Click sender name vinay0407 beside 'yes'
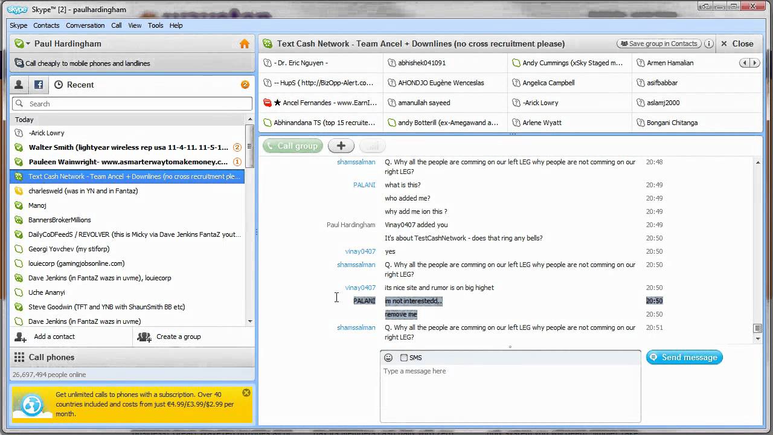This screenshot has width=773, height=435. tap(360, 251)
